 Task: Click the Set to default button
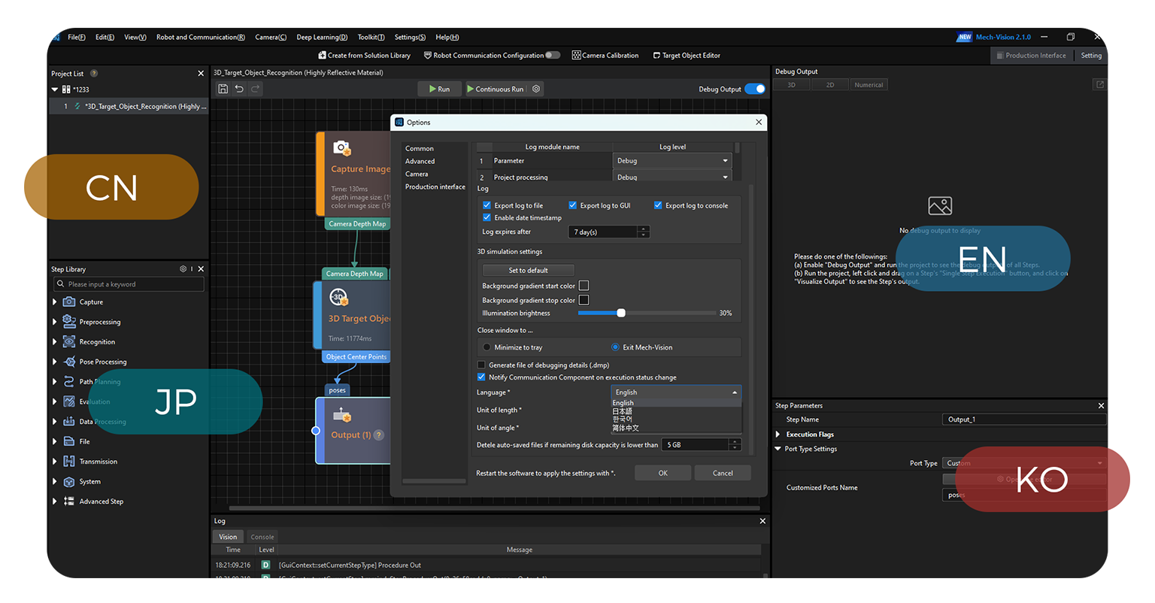tap(528, 271)
